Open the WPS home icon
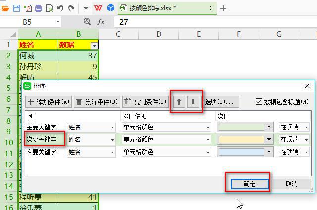 pyautogui.click(x=98, y=8)
